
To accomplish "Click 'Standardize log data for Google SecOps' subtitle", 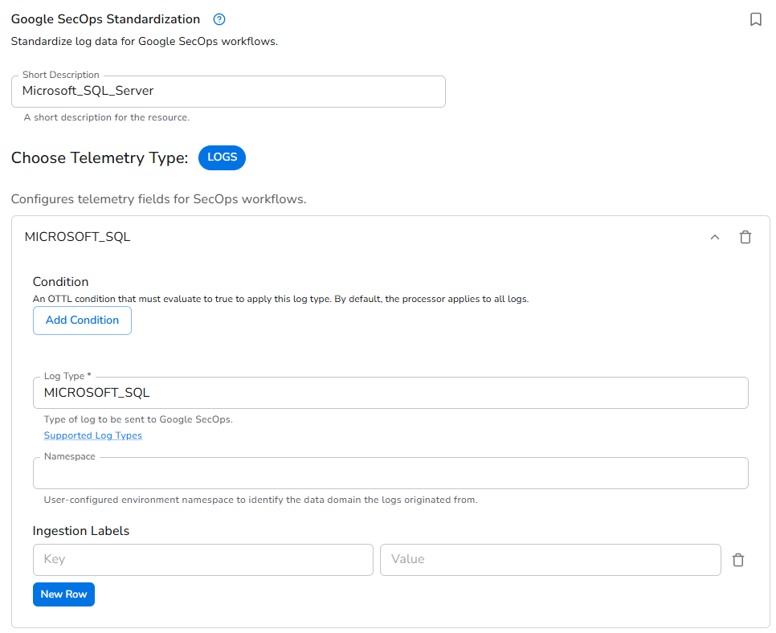I will [x=144, y=41].
